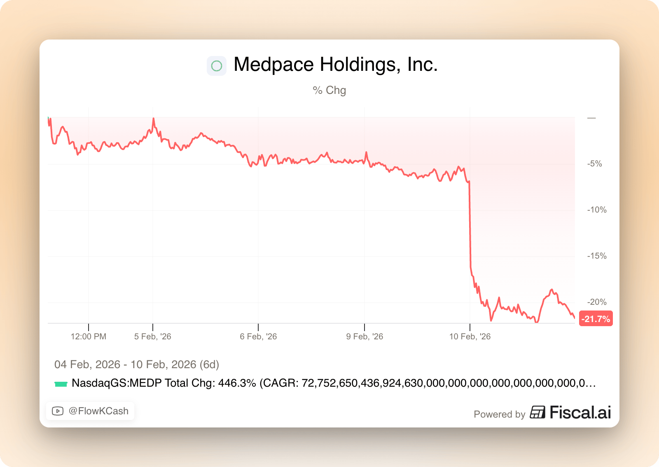
Task: Click the Medpace Holdings, Inc. chart title
Action: pos(335,65)
